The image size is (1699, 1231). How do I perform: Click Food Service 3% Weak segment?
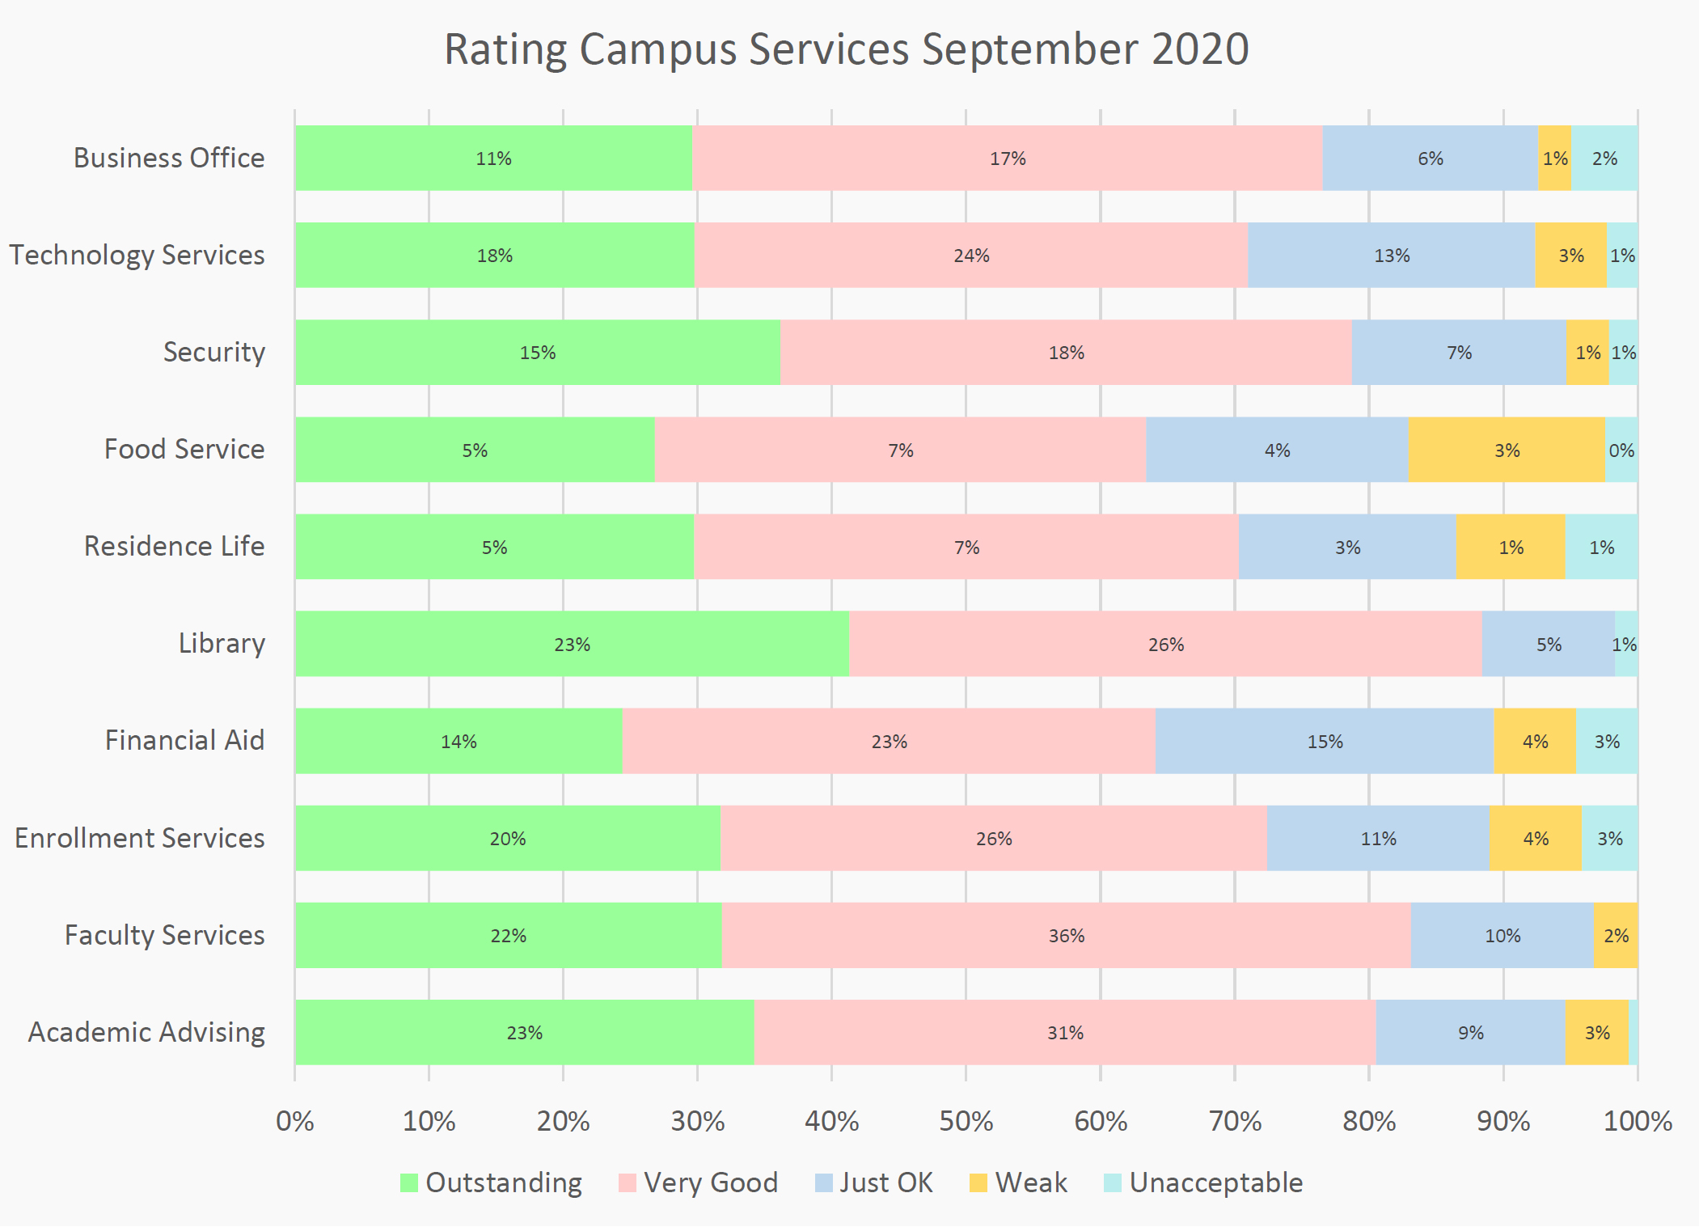click(1507, 450)
